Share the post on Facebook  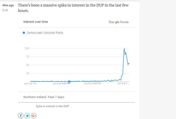[x=21, y=115]
